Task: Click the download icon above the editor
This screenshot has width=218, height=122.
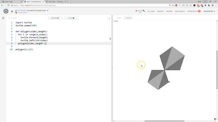Action: pyautogui.click(x=109, y=18)
